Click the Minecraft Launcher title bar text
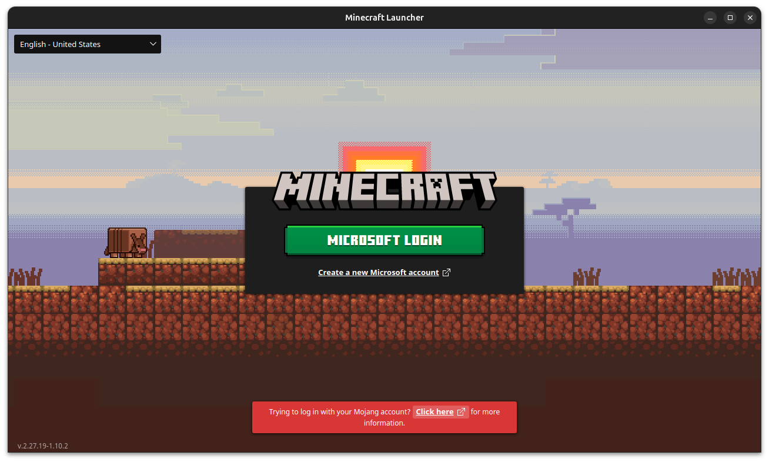 pos(384,18)
